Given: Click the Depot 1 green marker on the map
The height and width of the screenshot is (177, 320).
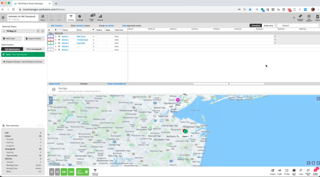Looking at the screenshot, I should click(x=185, y=132).
